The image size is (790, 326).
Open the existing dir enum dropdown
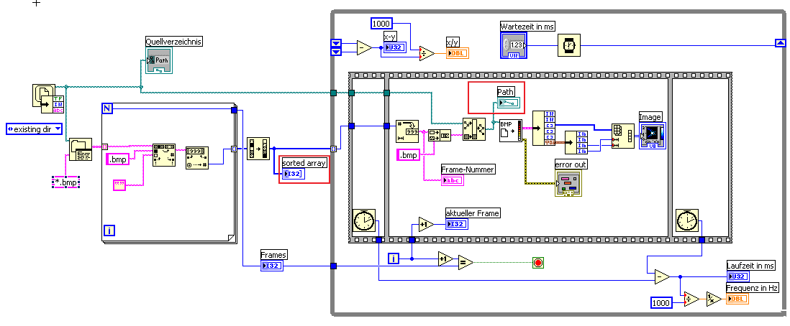click(x=35, y=129)
